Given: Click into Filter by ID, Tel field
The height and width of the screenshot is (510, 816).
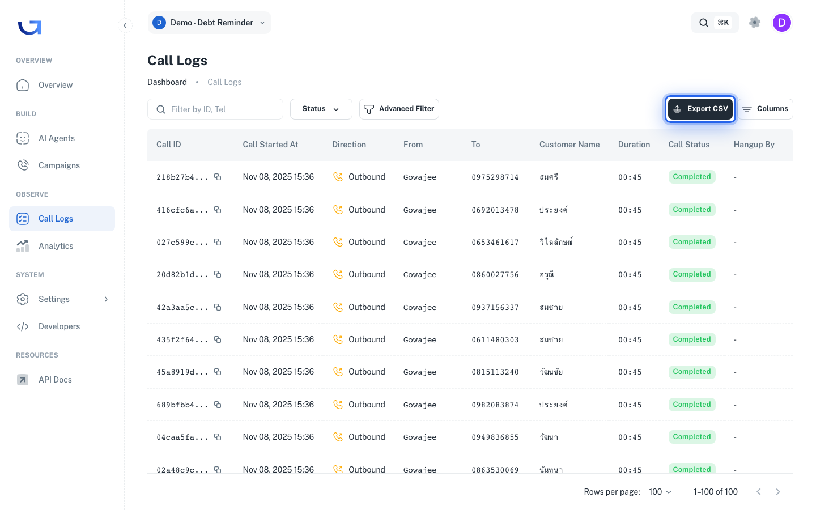Looking at the screenshot, I should [x=215, y=109].
